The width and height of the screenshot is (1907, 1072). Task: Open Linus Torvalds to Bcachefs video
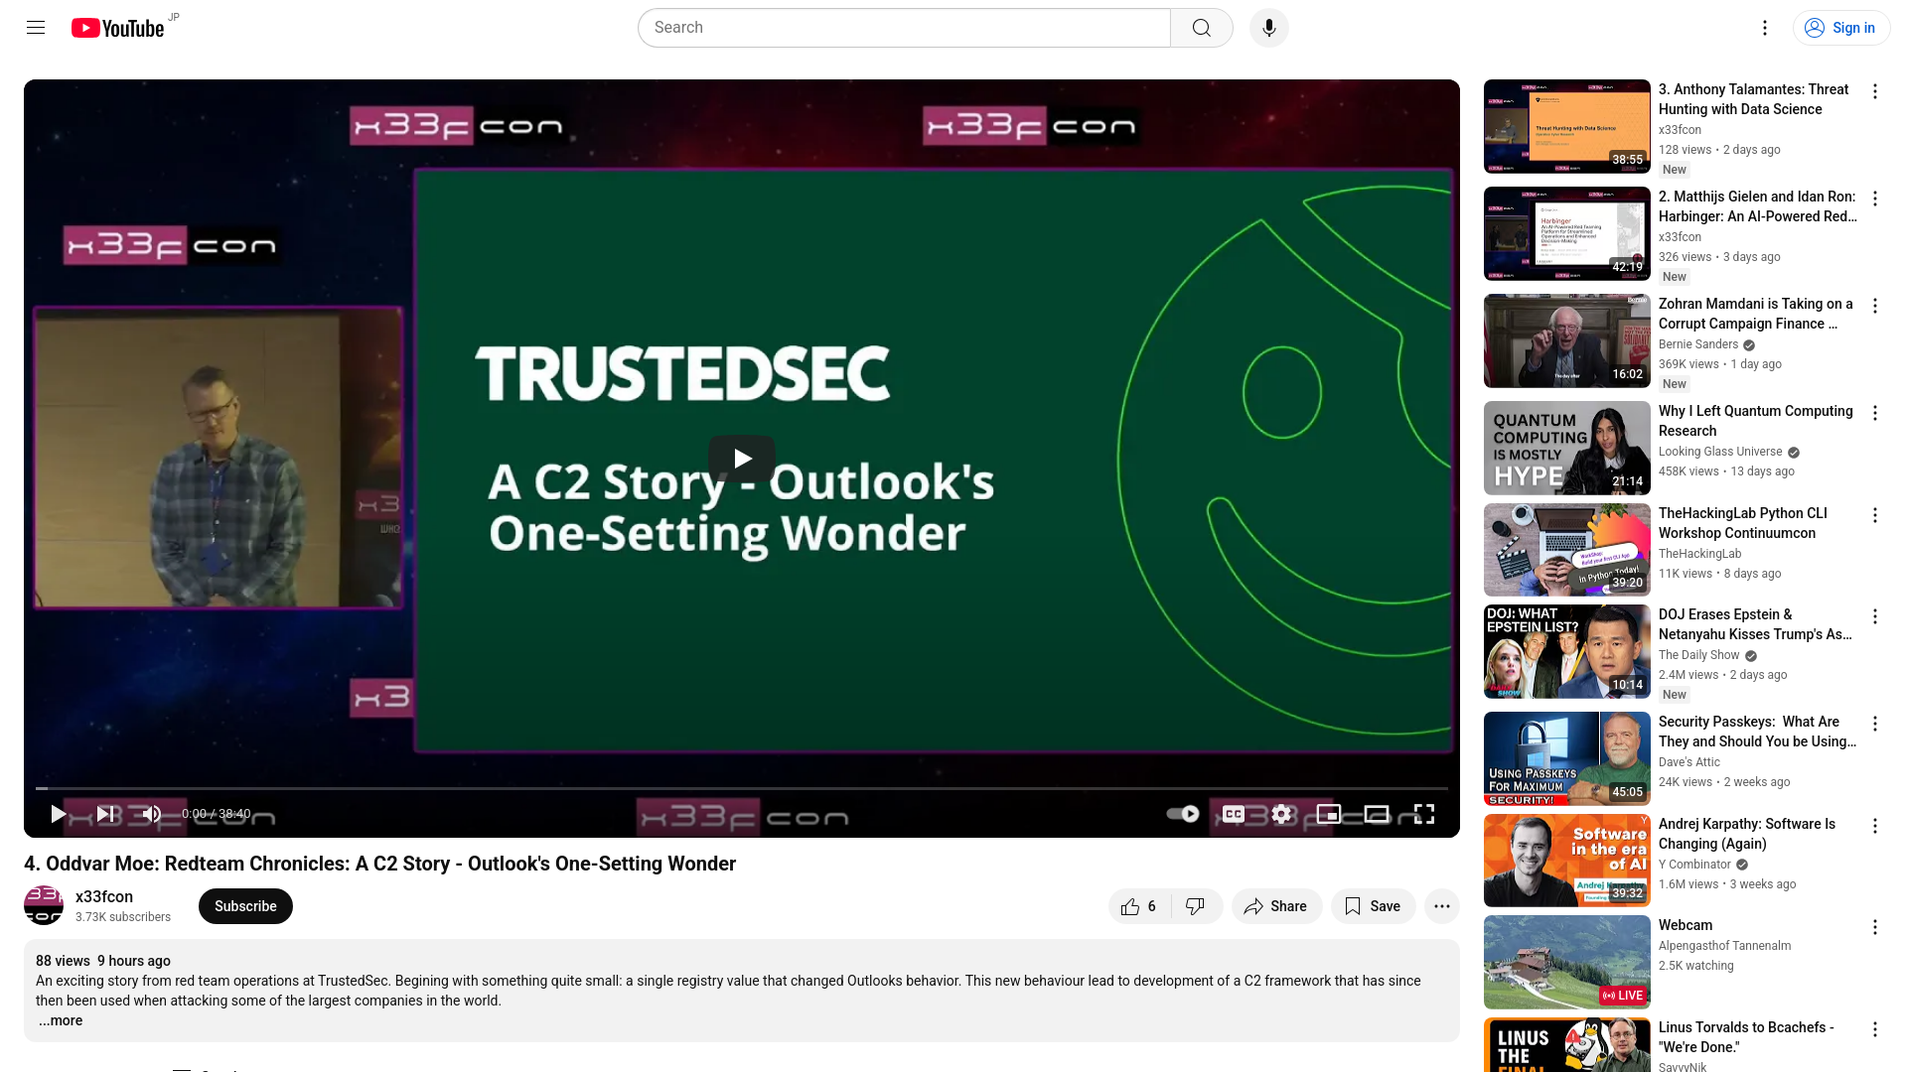point(1746,1037)
